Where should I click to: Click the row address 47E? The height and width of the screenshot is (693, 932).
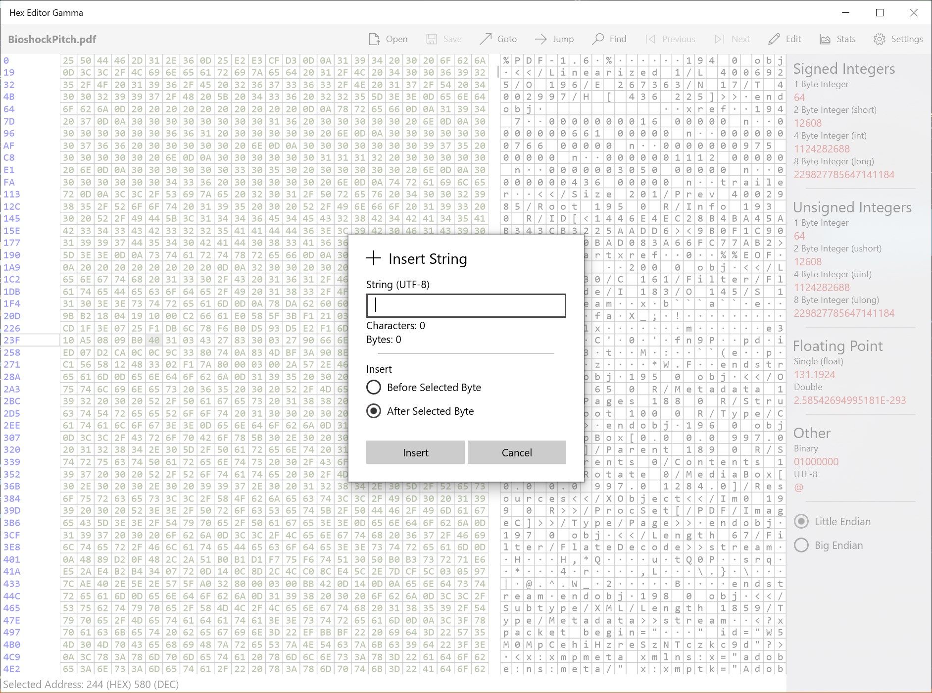pyautogui.click(x=12, y=620)
